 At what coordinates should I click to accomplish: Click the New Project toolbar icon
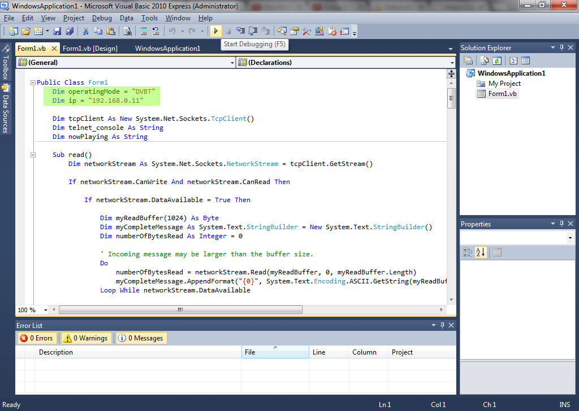(x=14, y=31)
